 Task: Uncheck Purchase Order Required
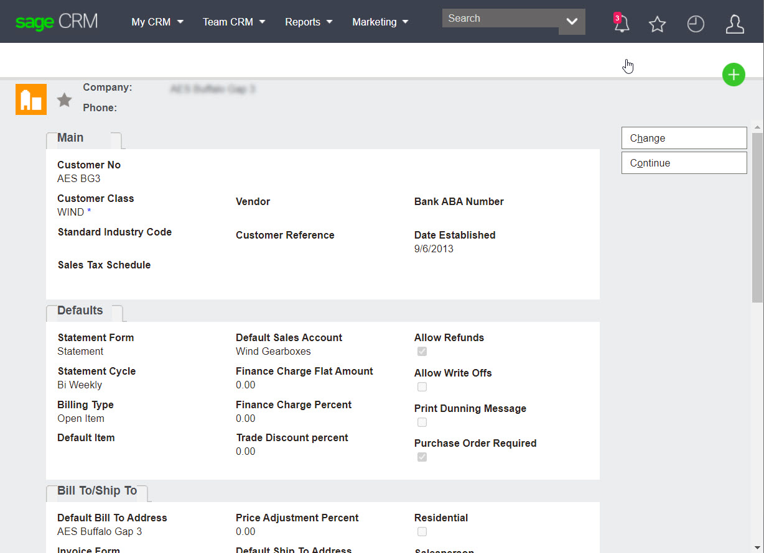(422, 457)
